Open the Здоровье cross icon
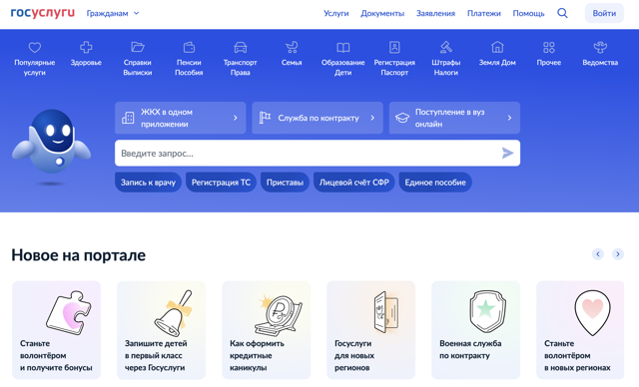This screenshot has width=639, height=387. (x=86, y=48)
